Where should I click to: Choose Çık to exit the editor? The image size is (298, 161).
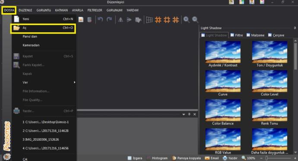pos(44,159)
